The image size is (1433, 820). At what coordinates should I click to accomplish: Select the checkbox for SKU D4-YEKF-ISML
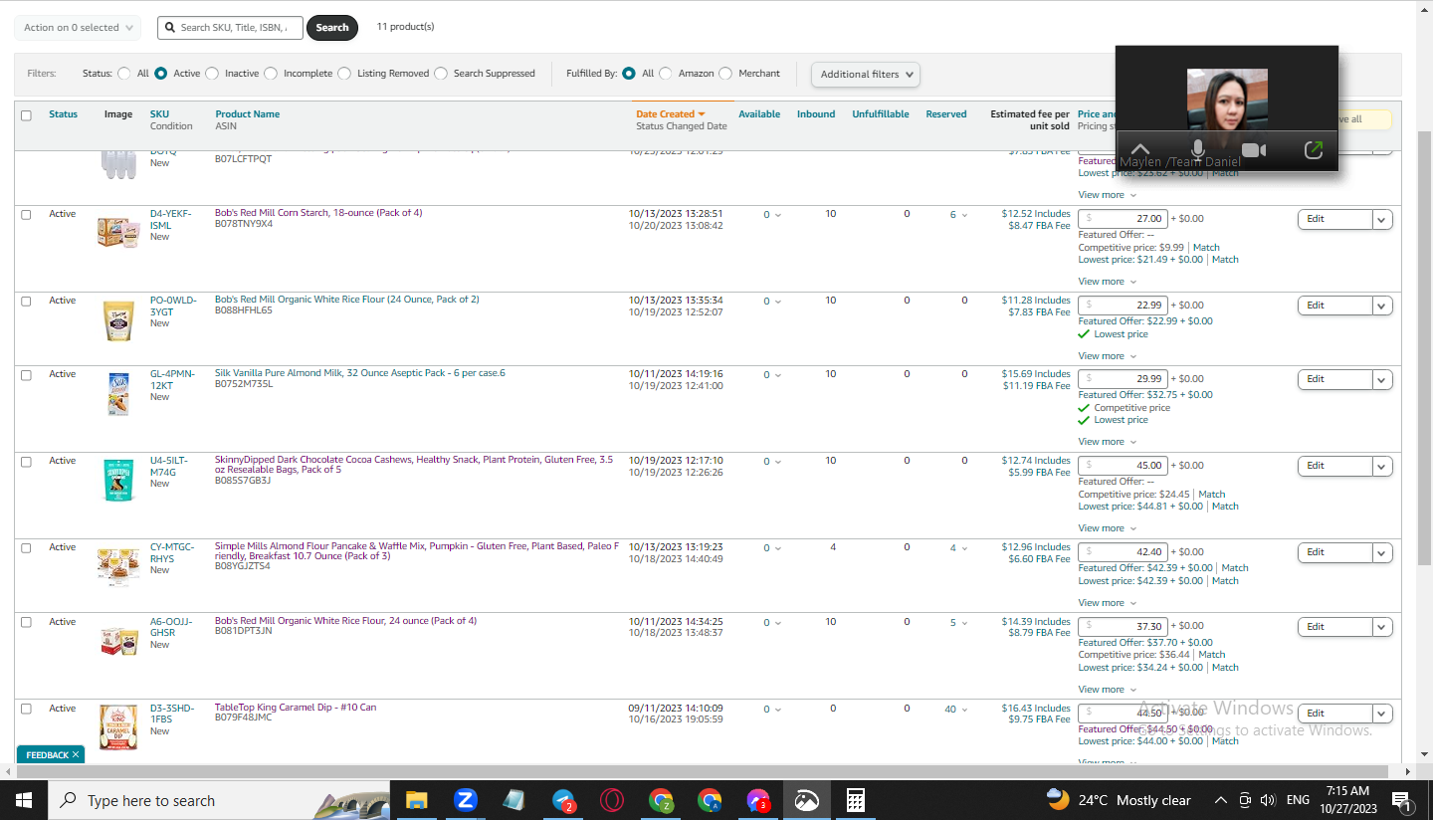26,214
